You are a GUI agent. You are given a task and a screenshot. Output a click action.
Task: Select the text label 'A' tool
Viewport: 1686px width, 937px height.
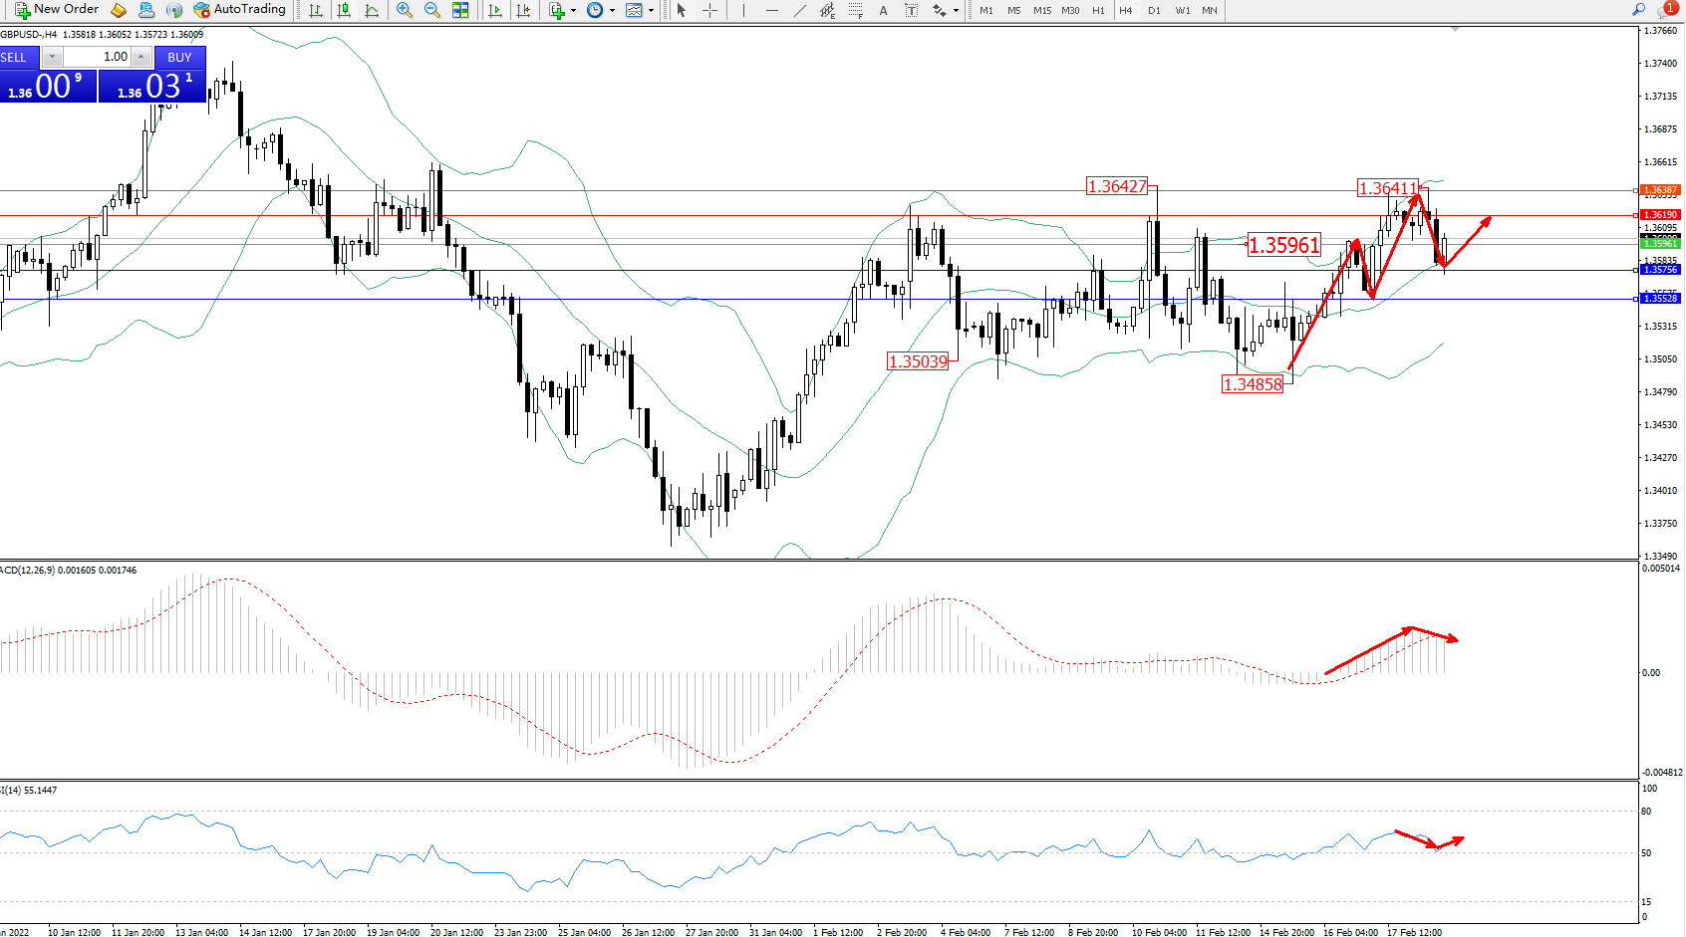click(x=883, y=10)
